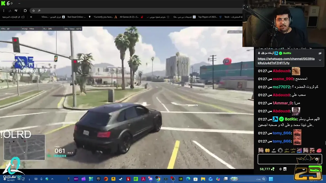This screenshot has height=183, width=326.
Task: Click the second tomy_666 emote
Action: [x=297, y=141]
